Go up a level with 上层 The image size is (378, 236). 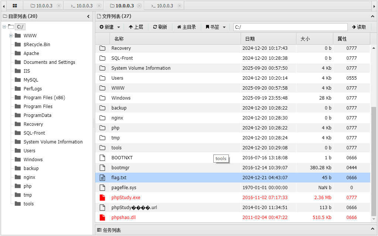click(x=136, y=27)
